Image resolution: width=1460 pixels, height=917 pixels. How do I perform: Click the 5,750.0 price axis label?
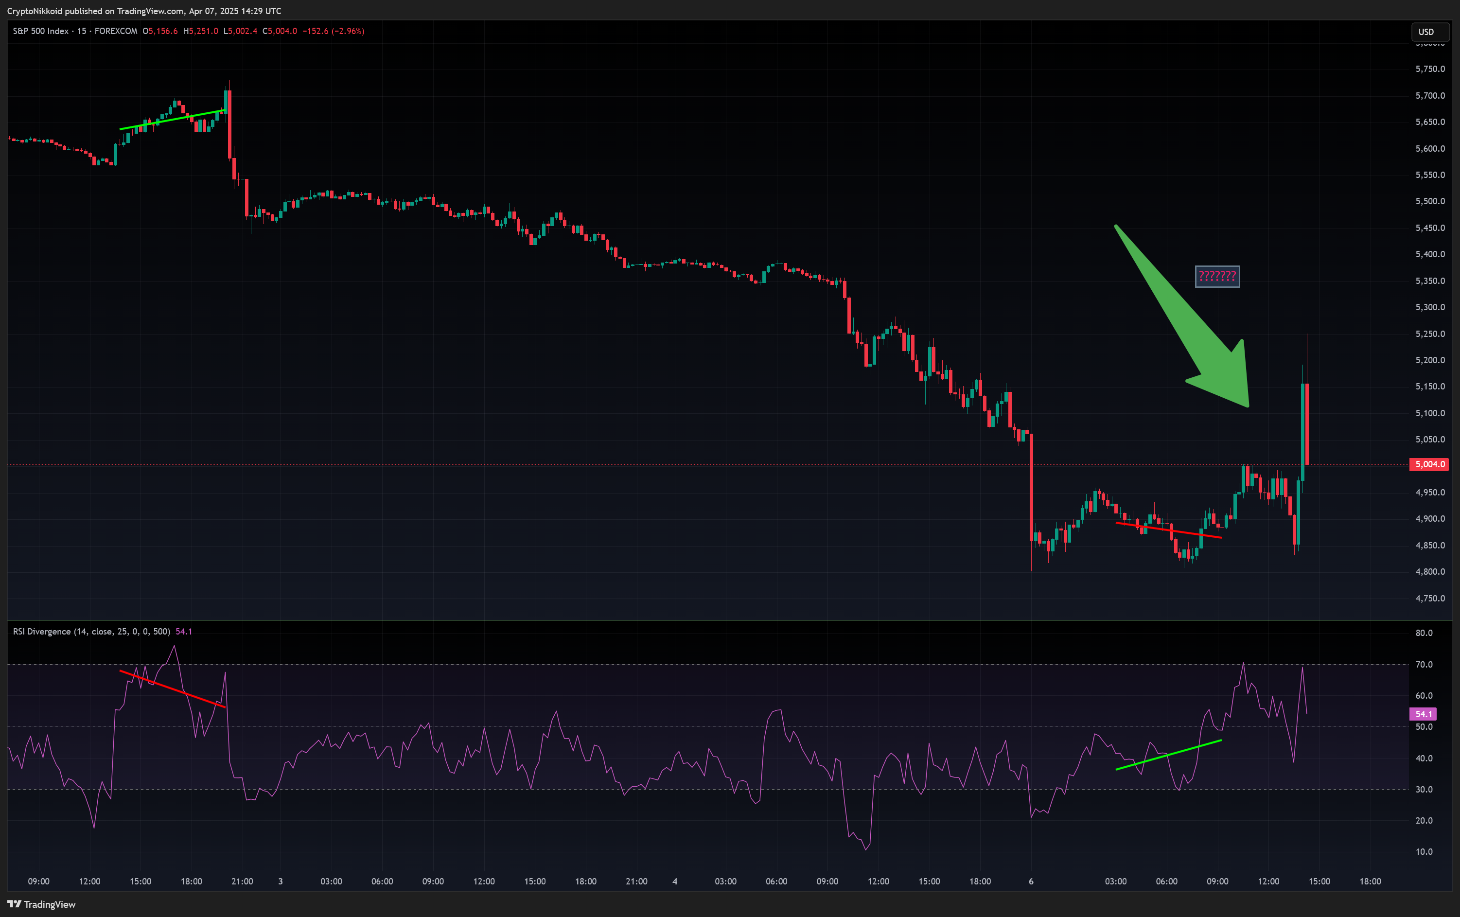pyautogui.click(x=1430, y=69)
